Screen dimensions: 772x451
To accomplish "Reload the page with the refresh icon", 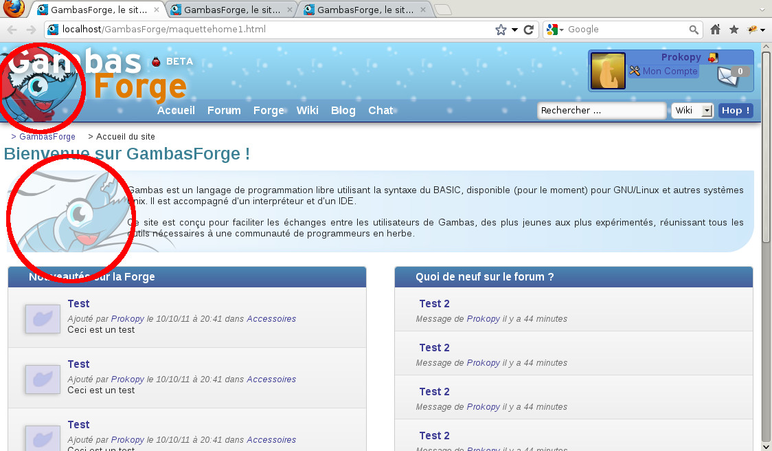I will point(529,30).
